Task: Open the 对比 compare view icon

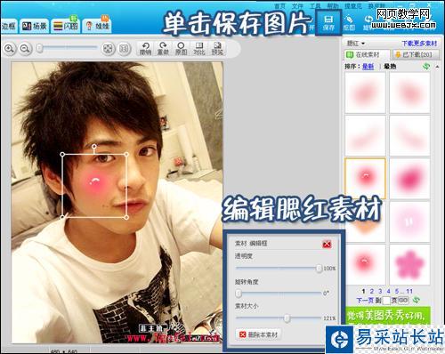Action: 199,48
